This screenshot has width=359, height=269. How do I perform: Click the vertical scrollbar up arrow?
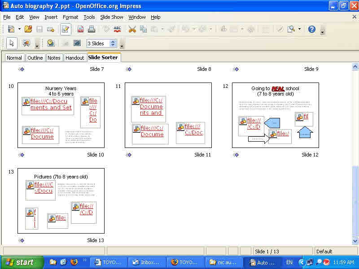pyautogui.click(x=355, y=66)
